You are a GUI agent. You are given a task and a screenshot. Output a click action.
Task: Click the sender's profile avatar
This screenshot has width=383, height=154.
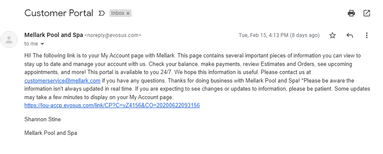pos(9,40)
